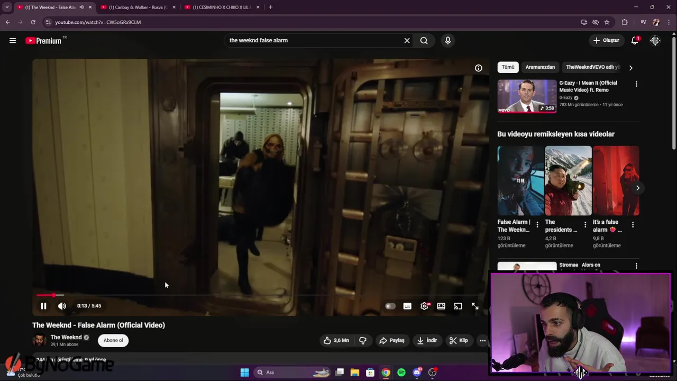Image resolution: width=677 pixels, height=381 pixels.
Task: Enter fullscreen mode
Action: pyautogui.click(x=475, y=306)
